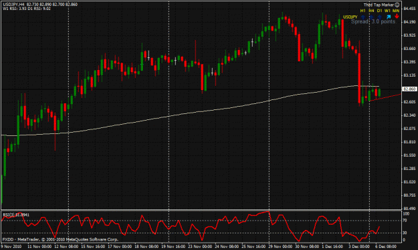Click price axis label 81.810
The image size is (418, 250).
pyautogui.click(x=409, y=142)
